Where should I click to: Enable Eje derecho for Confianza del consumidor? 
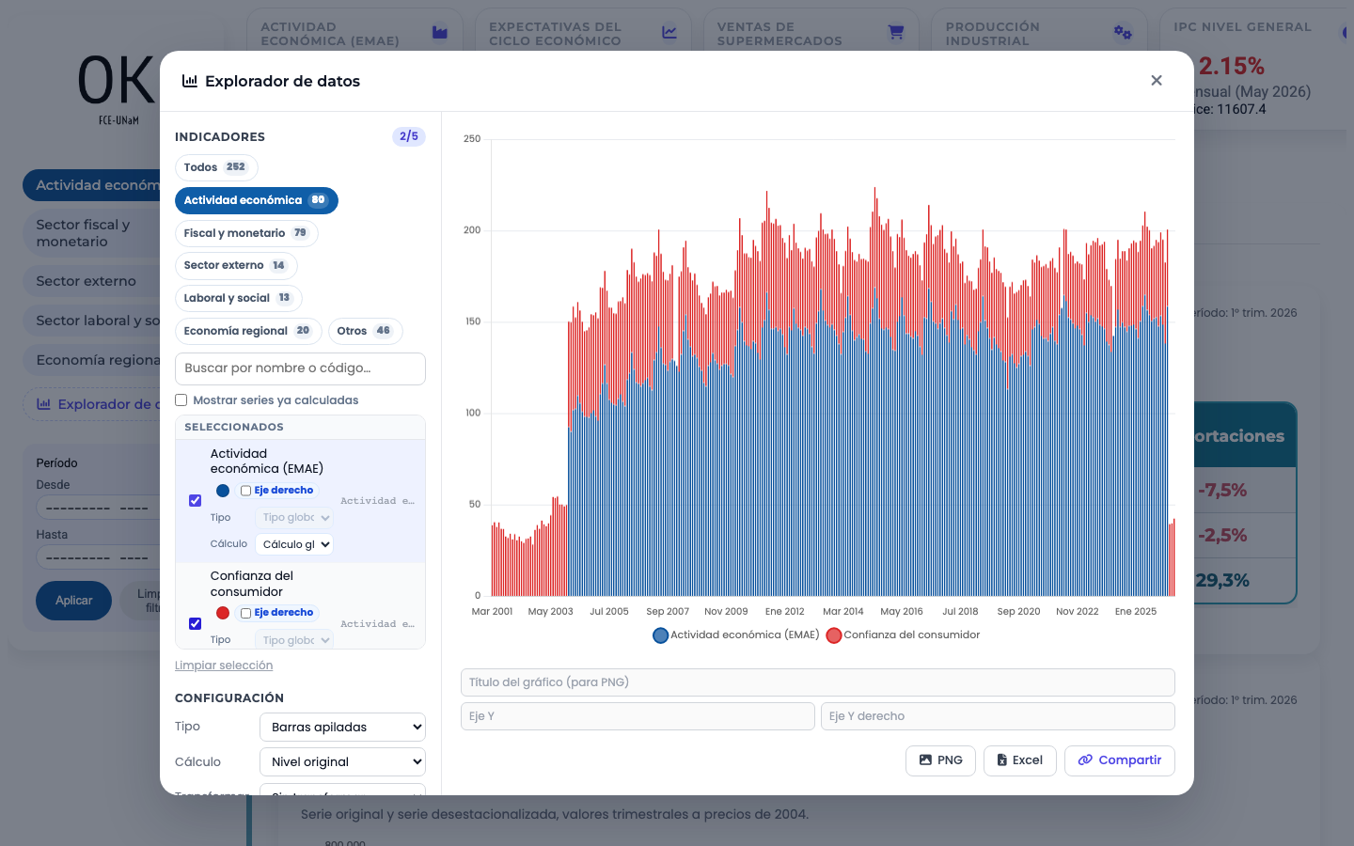245,614
